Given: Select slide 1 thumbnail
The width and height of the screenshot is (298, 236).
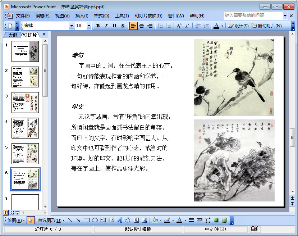Looking at the screenshot, I should (x=25, y=51).
